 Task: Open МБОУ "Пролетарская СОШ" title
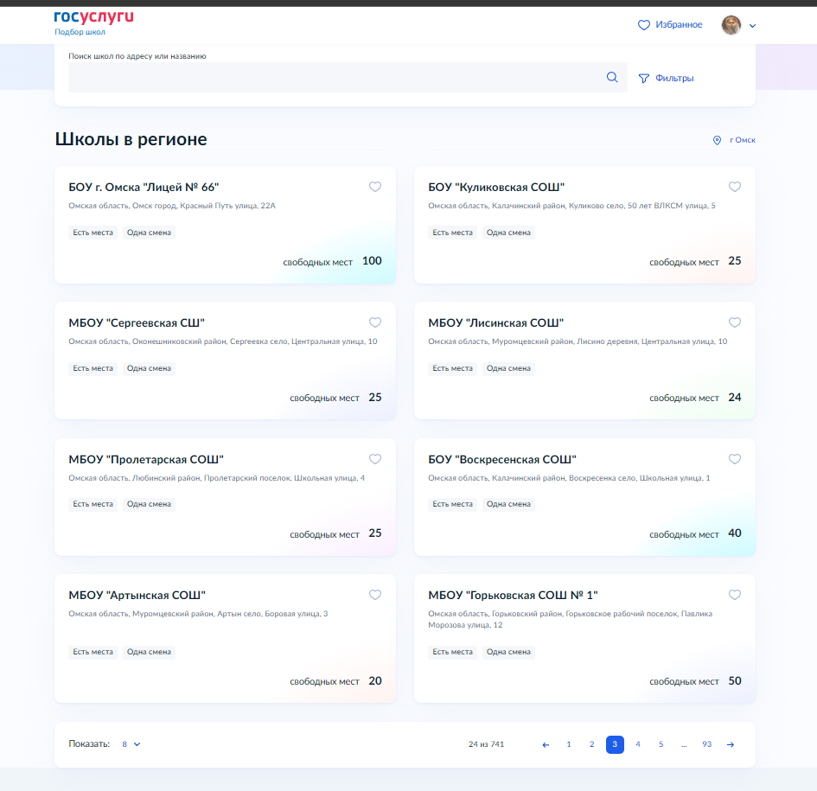point(146,460)
